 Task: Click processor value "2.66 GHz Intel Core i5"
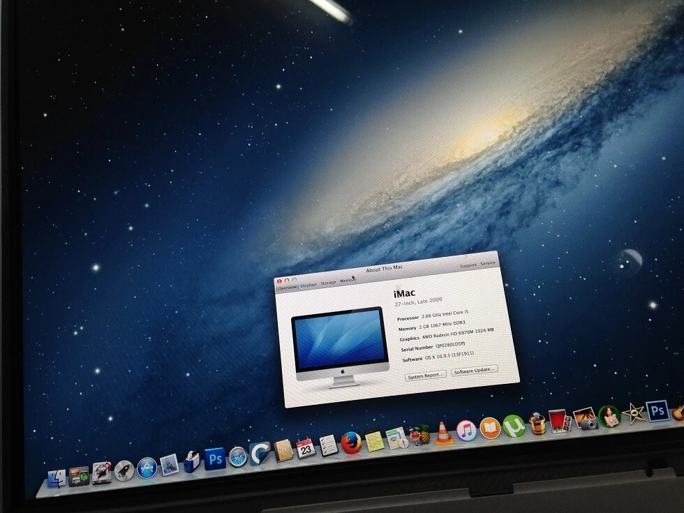click(445, 314)
